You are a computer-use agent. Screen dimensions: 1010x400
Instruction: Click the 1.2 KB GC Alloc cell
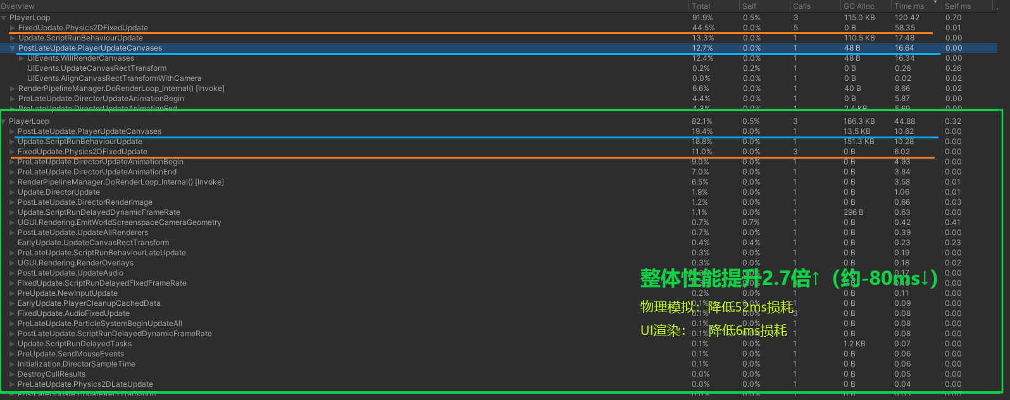tap(854, 344)
